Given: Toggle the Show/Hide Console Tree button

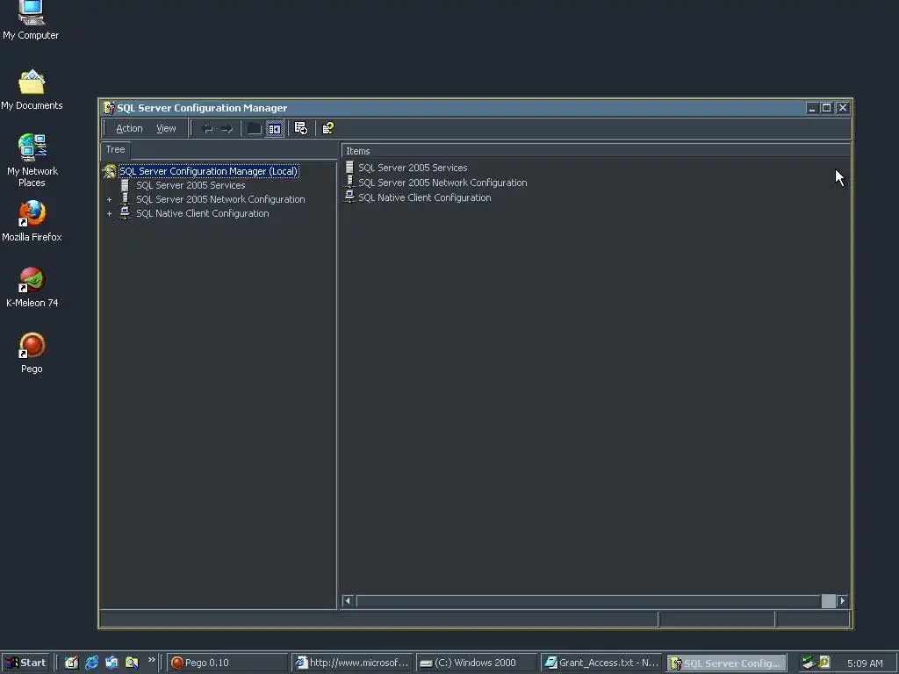Looking at the screenshot, I should [275, 128].
